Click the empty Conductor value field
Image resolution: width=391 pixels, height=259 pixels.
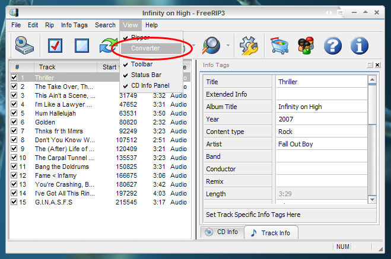322,169
